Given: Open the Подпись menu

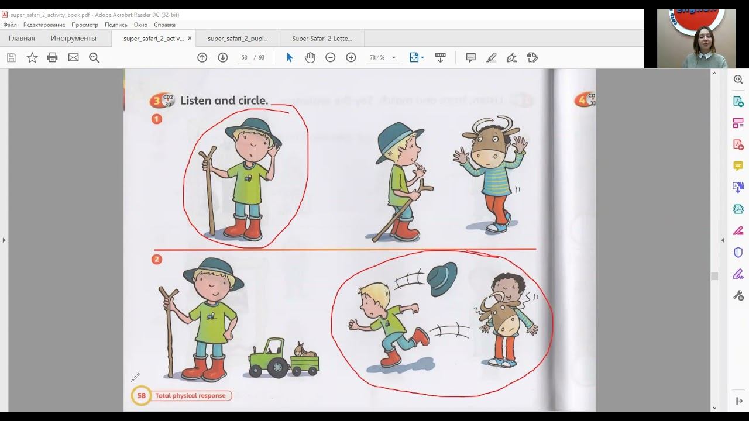Looking at the screenshot, I should pyautogui.click(x=116, y=25).
